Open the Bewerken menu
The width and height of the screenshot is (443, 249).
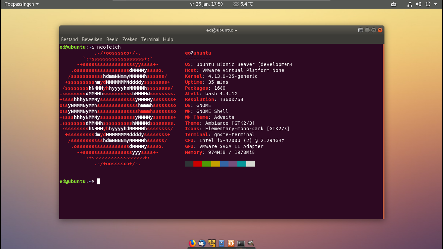coord(92,39)
